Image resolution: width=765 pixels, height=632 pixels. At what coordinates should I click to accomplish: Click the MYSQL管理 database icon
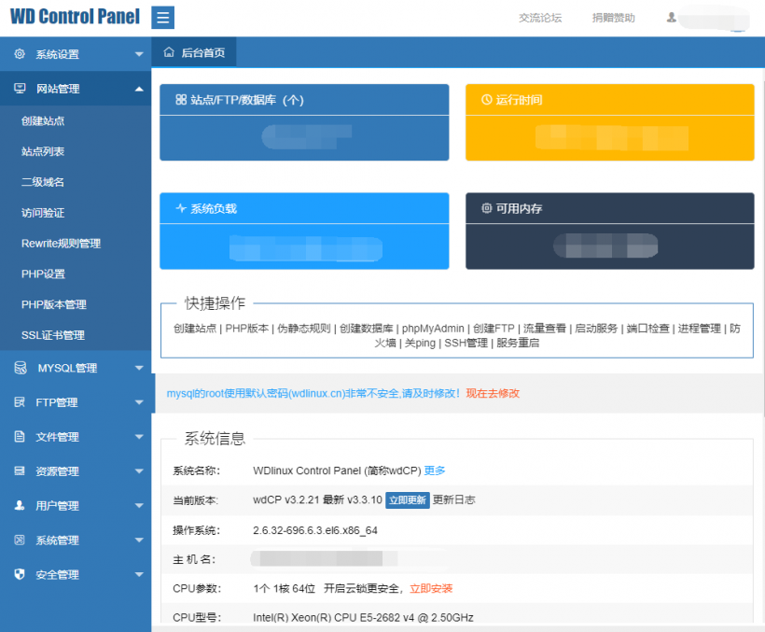click(x=21, y=368)
